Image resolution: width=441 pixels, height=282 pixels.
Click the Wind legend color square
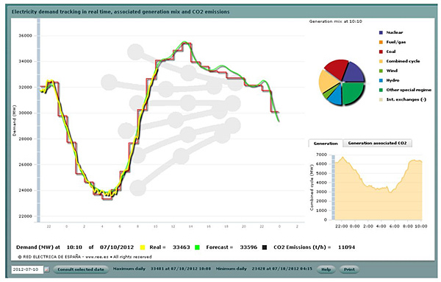381,71
